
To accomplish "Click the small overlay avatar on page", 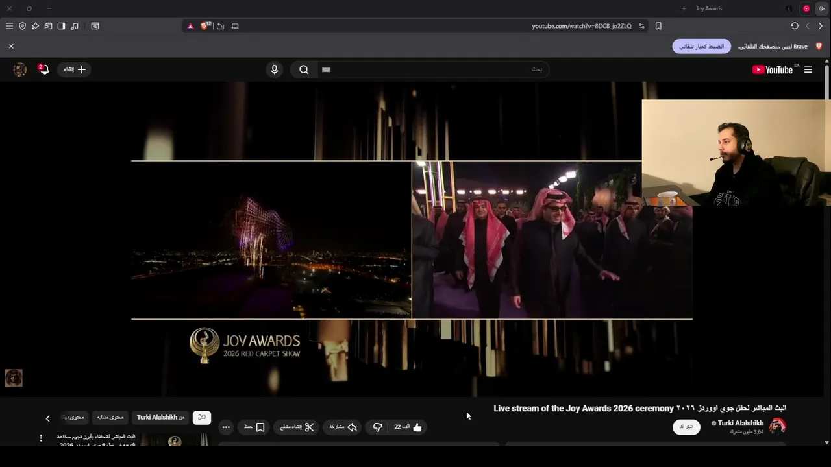I will pyautogui.click(x=14, y=377).
